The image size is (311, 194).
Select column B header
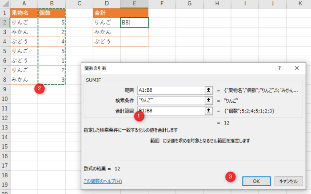point(52,4)
